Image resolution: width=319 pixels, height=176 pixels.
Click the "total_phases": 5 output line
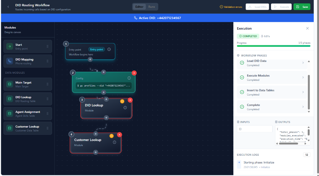(x=292, y=132)
